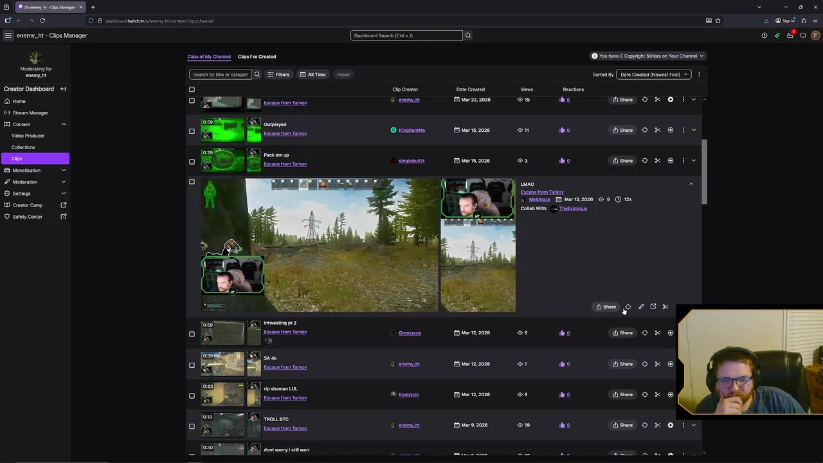Click the clip search magnifier button
Image resolution: width=823 pixels, height=463 pixels.
tap(257, 75)
